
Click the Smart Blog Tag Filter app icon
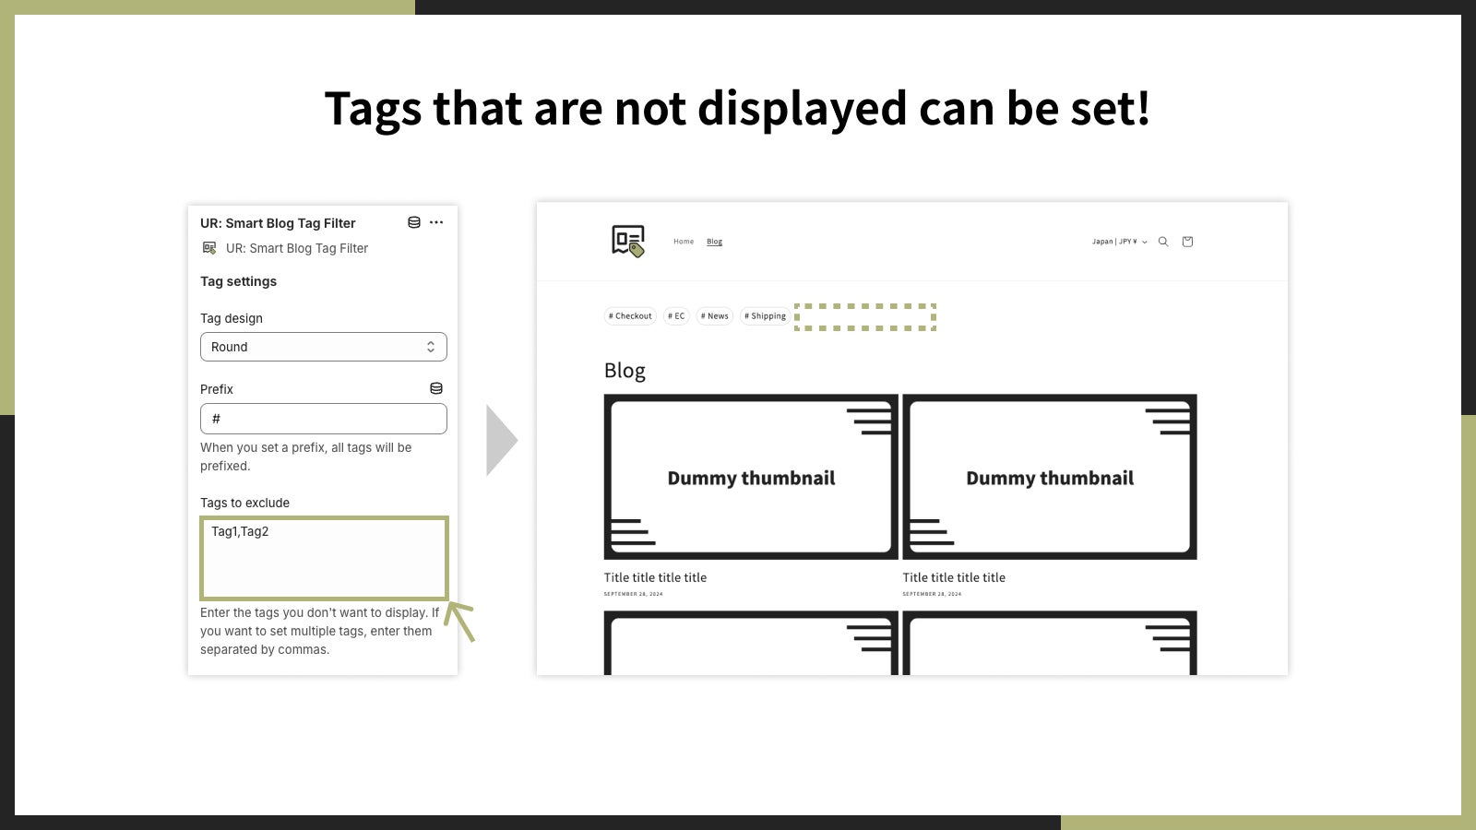point(209,248)
